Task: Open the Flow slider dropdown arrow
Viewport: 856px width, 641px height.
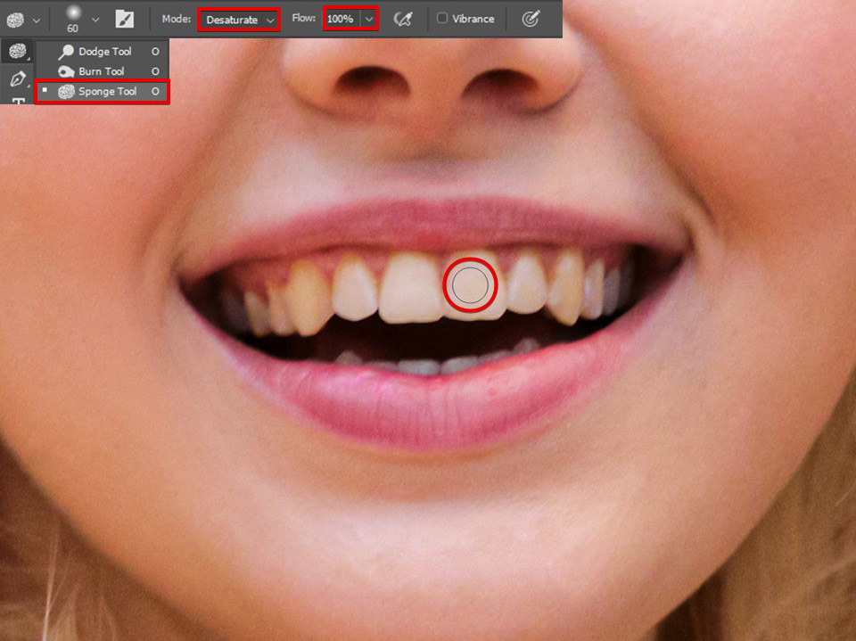Action: coord(369,19)
